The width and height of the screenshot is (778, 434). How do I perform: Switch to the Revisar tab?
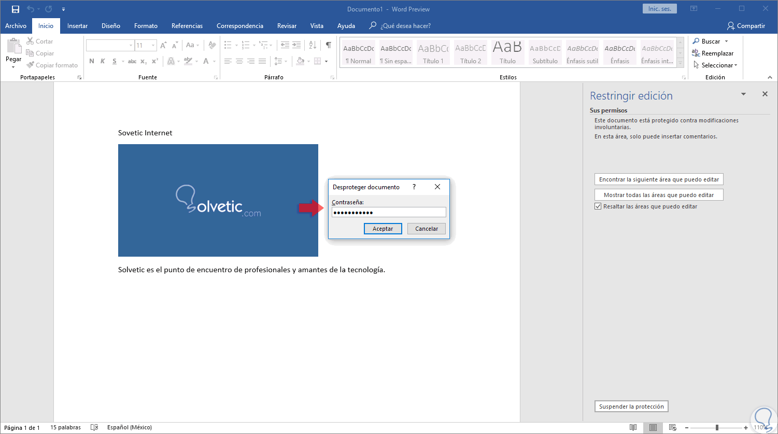click(287, 26)
